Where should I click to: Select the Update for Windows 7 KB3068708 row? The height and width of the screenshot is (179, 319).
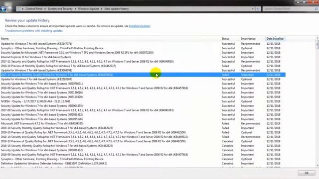pos(143,71)
